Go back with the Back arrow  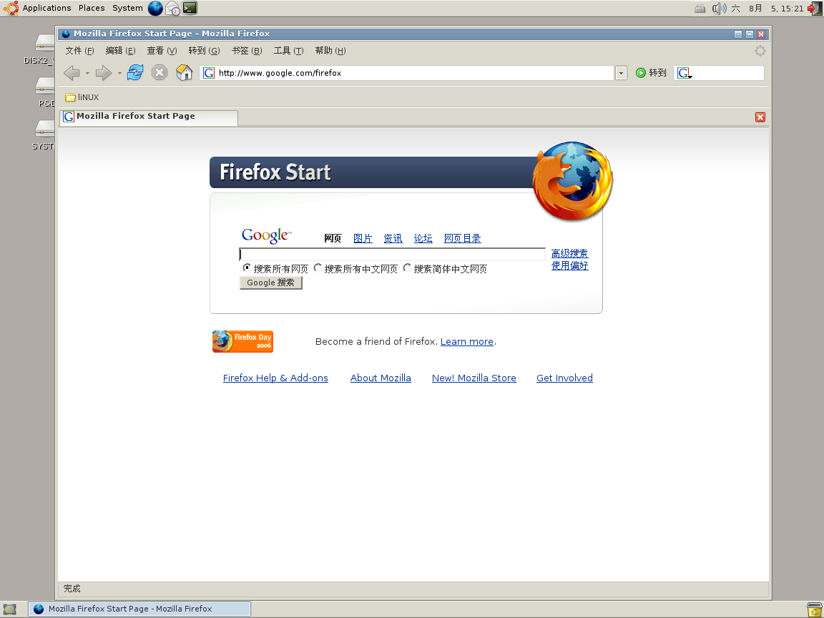pyautogui.click(x=72, y=72)
